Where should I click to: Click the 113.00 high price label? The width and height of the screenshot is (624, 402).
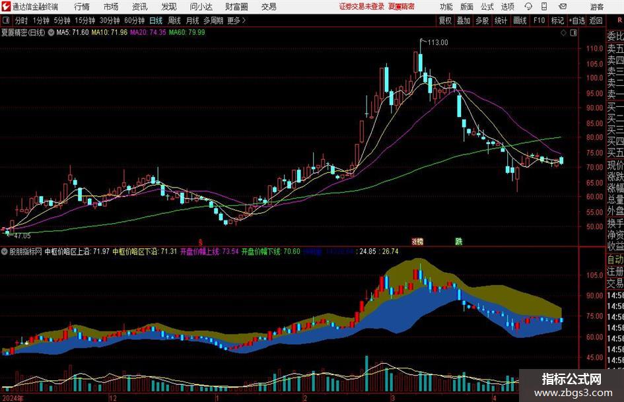(438, 43)
